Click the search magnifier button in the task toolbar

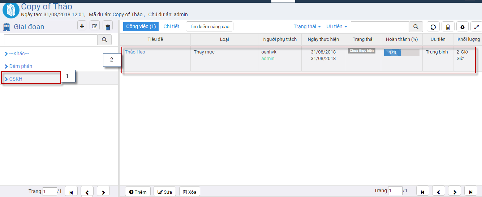pyautogui.click(x=416, y=27)
